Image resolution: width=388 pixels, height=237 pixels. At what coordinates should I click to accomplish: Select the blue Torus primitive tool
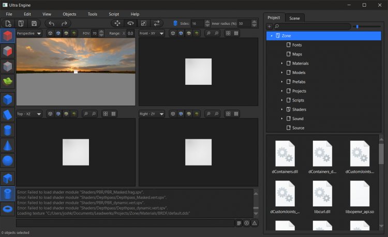(x=8, y=209)
